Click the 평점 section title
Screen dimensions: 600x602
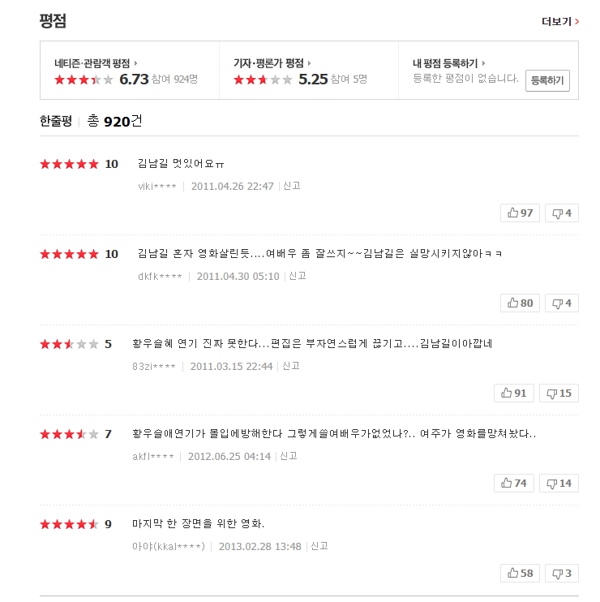click(53, 21)
